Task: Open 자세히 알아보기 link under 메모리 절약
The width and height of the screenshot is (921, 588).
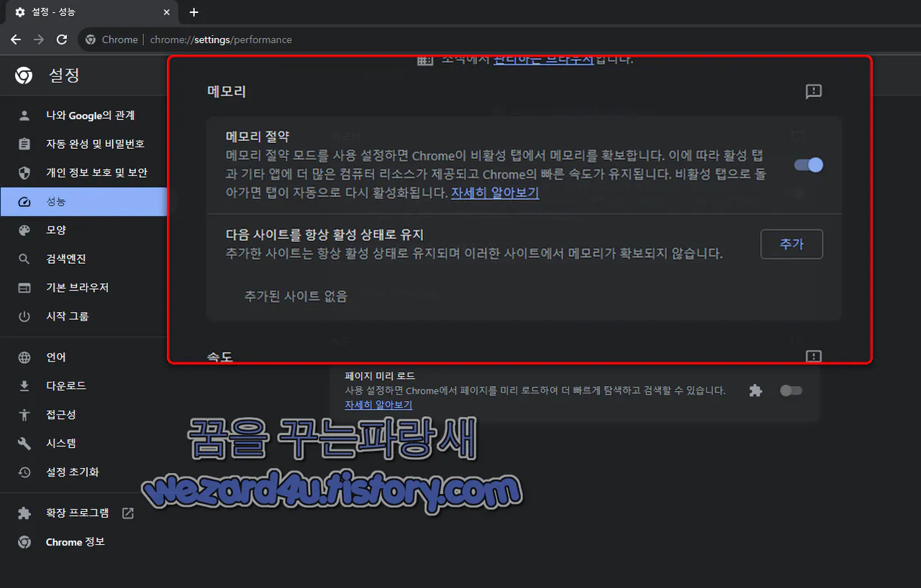Action: [x=495, y=193]
